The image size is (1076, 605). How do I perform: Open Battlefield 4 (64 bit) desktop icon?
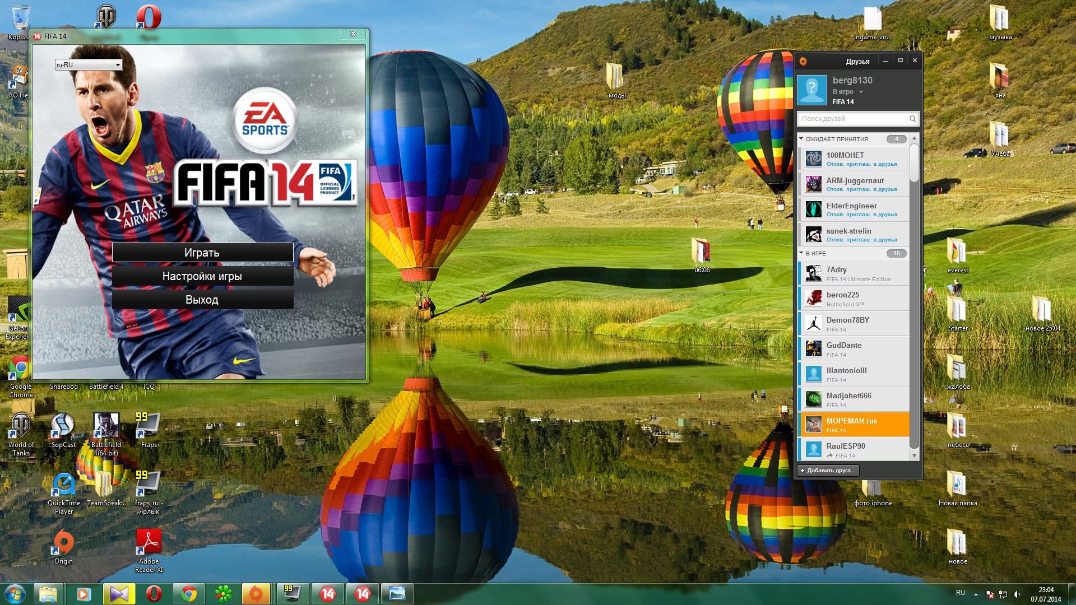106,435
